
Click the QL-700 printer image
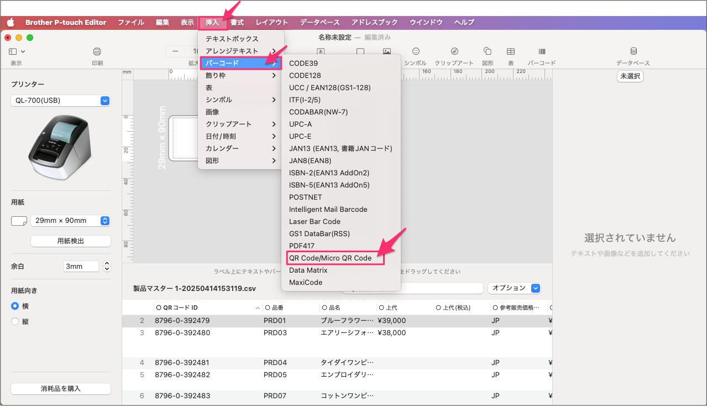coord(59,148)
